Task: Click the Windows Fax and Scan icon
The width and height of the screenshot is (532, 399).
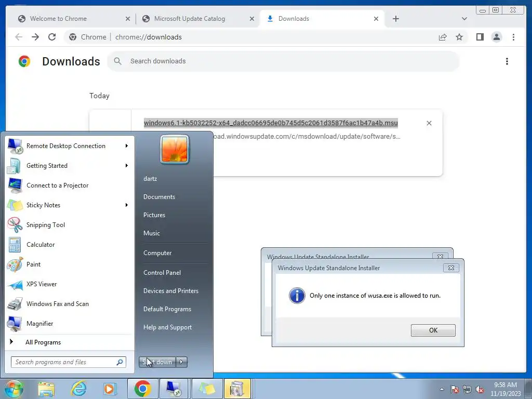Action: pos(15,304)
